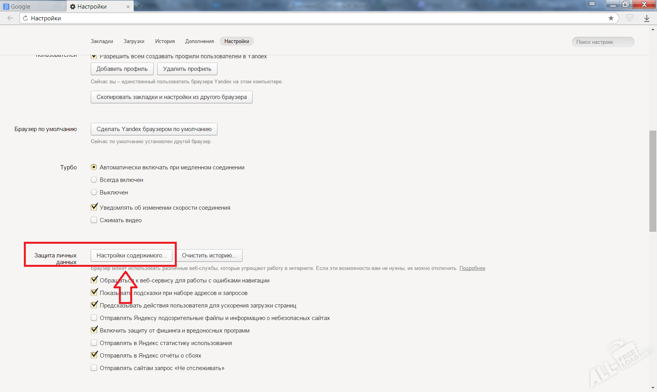Click the 'Поиск настроек' search field
The image size is (657, 392).
point(603,42)
